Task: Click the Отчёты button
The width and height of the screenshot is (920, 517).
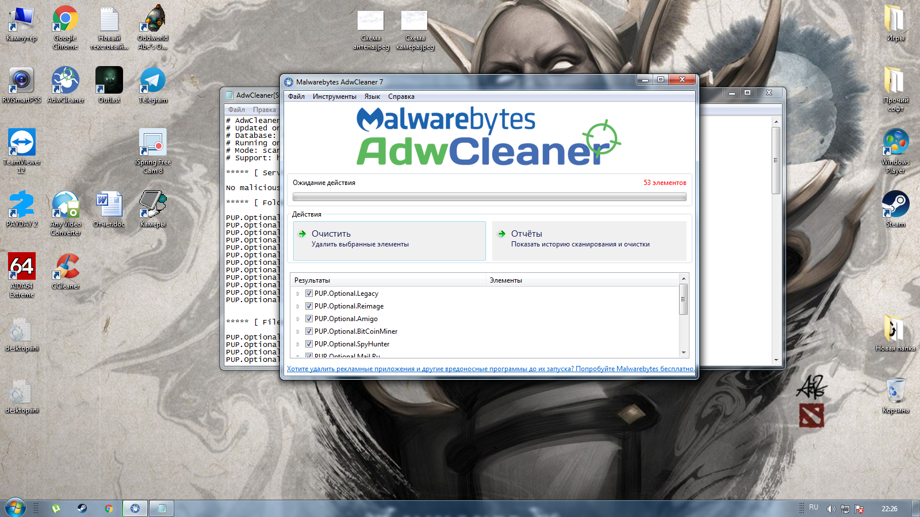Action: point(589,241)
